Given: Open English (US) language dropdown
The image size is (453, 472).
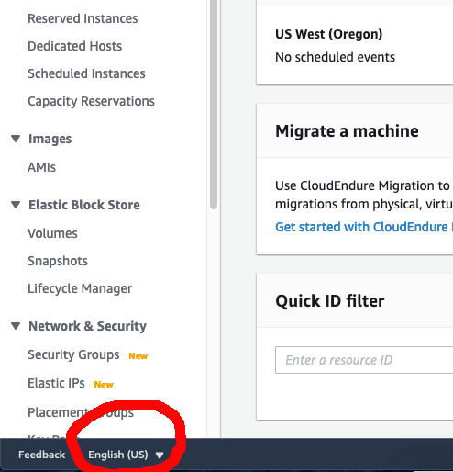Looking at the screenshot, I should click(x=126, y=455).
